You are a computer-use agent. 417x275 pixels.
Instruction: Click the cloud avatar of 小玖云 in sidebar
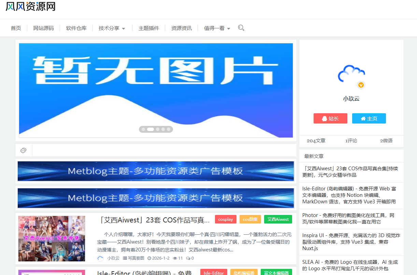pos(351,73)
